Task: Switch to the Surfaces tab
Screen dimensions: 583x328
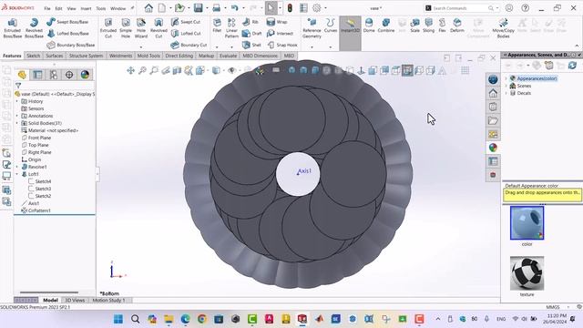Action: click(55, 56)
